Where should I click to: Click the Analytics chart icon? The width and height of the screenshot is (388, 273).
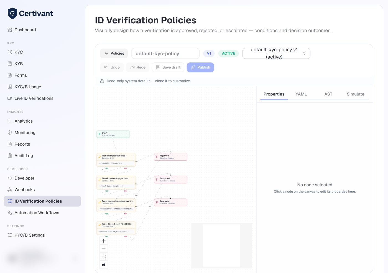coord(10,121)
